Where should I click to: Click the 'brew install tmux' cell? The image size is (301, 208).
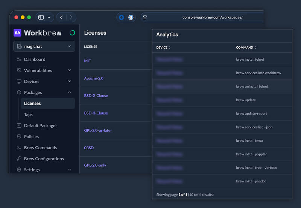(249, 141)
